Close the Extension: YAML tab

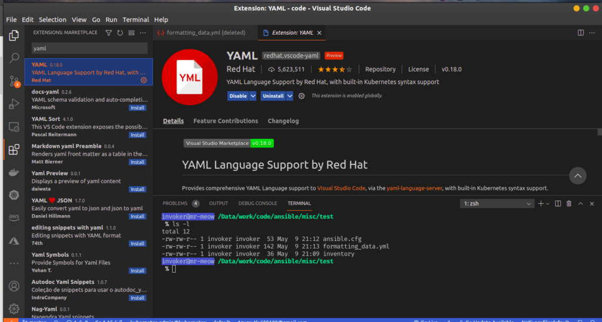319,33
